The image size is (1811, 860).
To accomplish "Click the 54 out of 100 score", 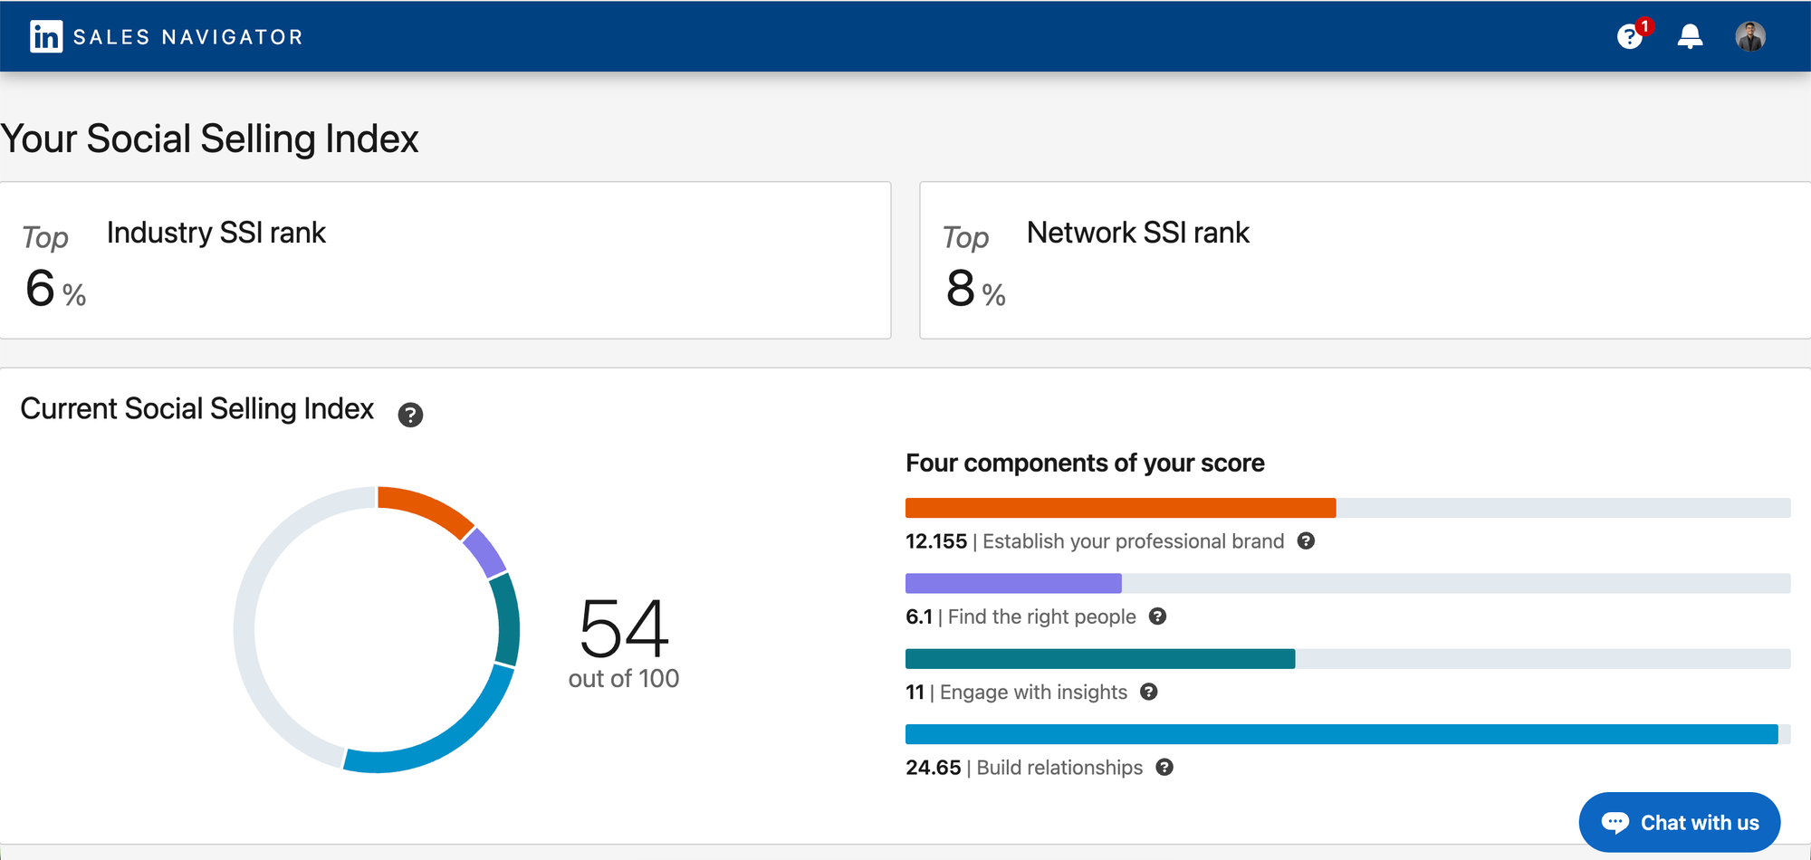I will coord(624,641).
